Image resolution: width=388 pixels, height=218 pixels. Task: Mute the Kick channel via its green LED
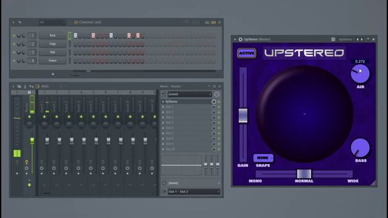14,36
